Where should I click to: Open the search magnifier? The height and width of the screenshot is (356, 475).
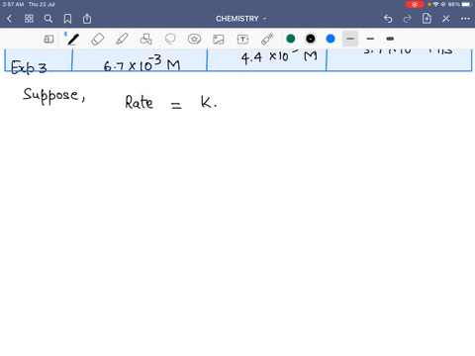(x=48, y=19)
